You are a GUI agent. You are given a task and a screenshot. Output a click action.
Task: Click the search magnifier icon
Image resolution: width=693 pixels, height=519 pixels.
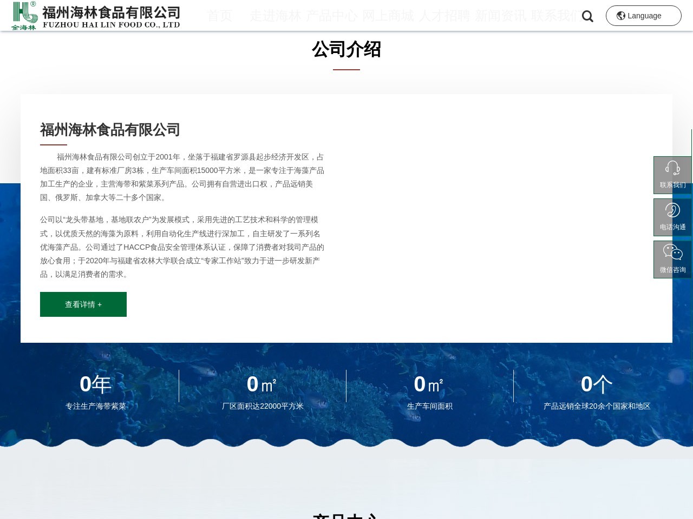pyautogui.click(x=587, y=17)
